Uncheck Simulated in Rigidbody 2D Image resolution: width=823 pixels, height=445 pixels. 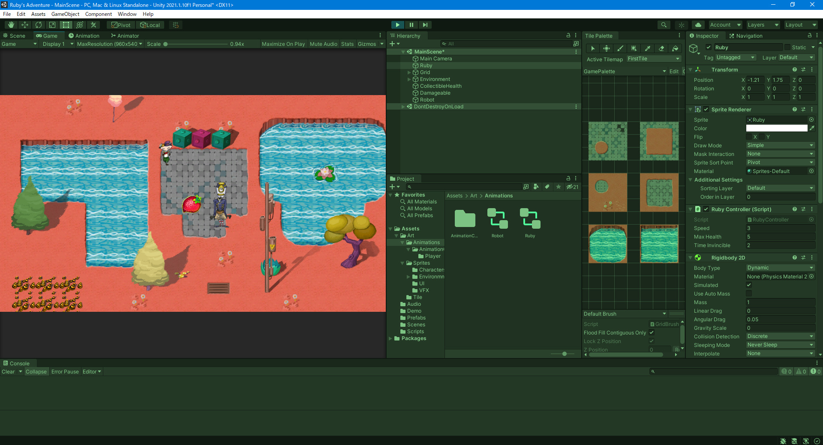click(749, 285)
